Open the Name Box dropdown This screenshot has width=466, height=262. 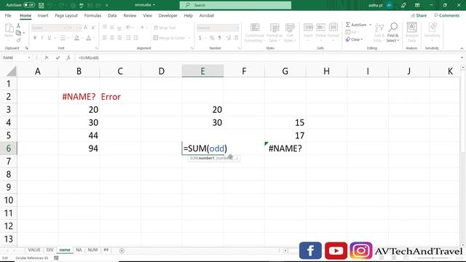point(29,57)
